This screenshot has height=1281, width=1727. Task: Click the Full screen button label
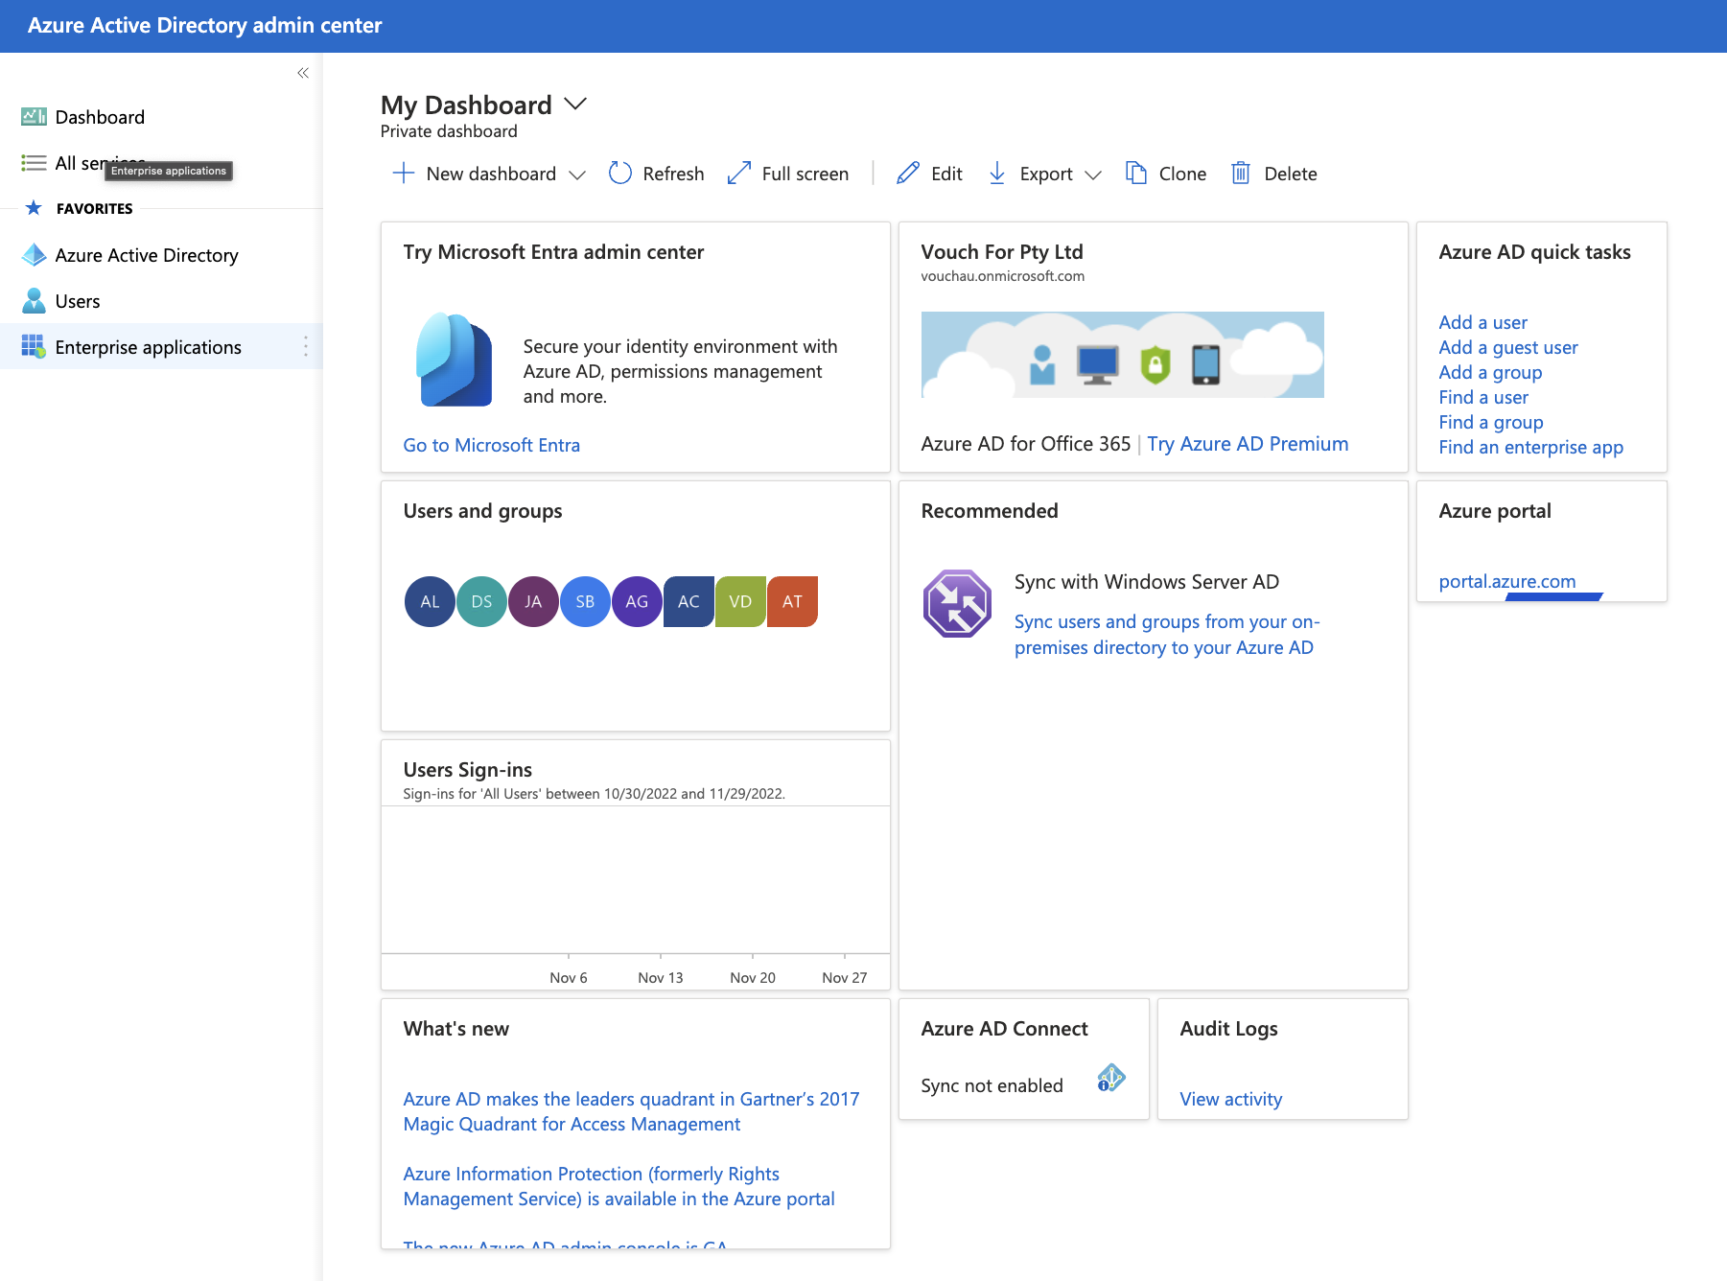805,174
